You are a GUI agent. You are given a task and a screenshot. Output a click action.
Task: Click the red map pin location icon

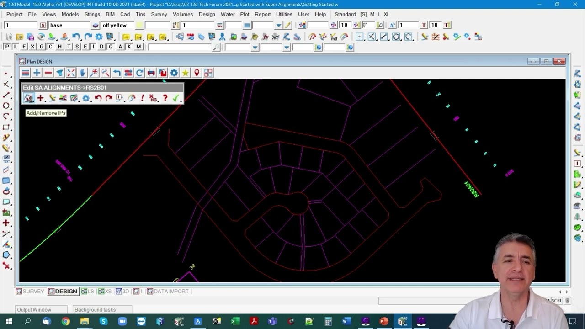[197, 73]
